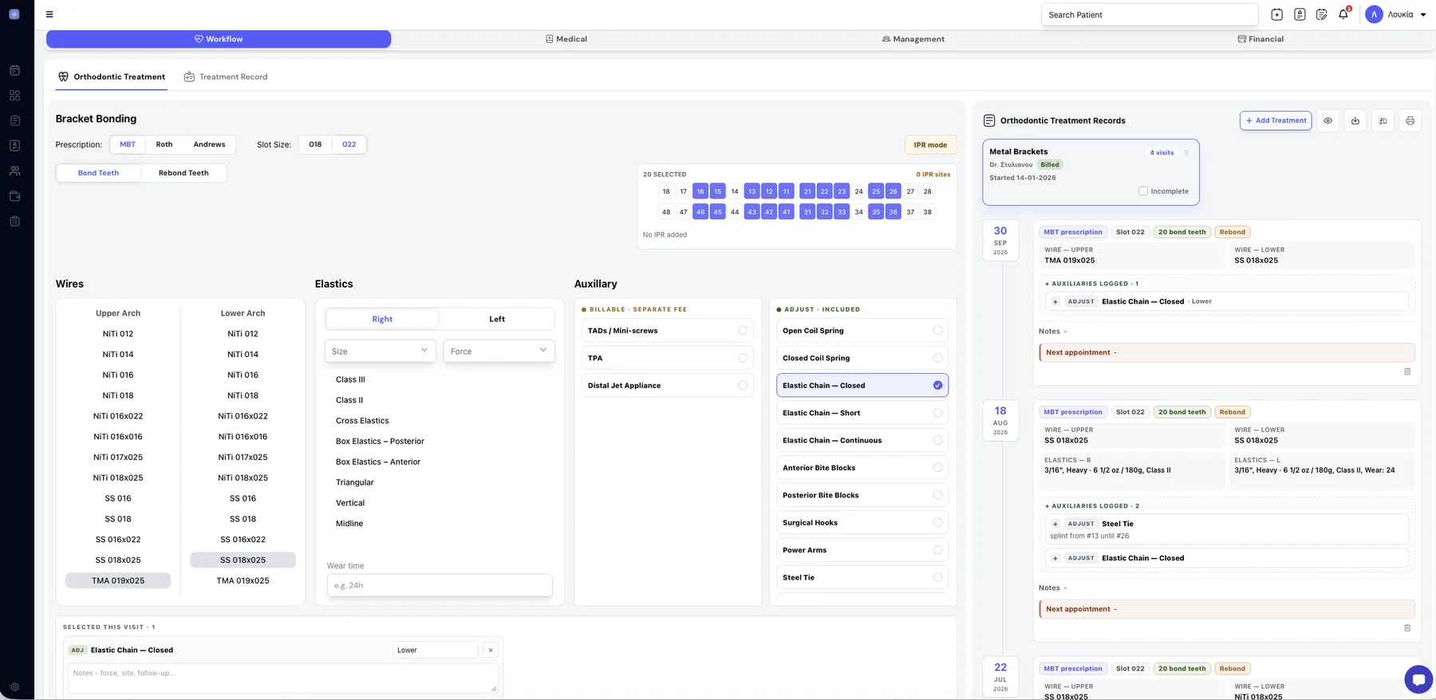
Task: Open the hamburger menu at top left
Action: click(x=49, y=14)
